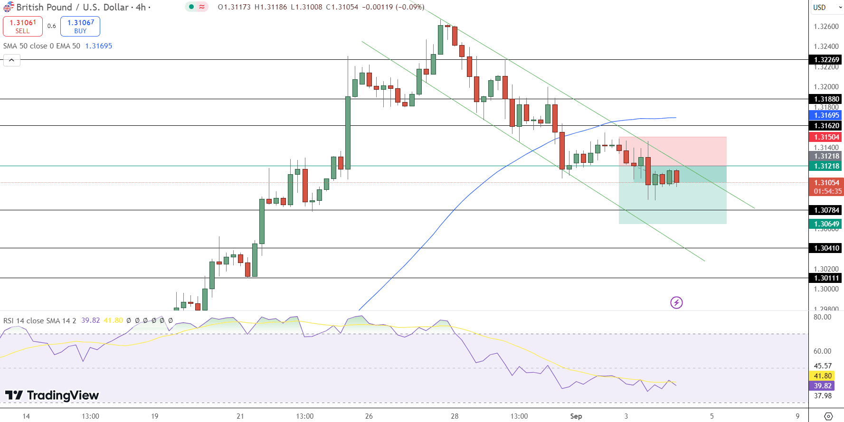Click the spread value 0.6
This screenshot has width=844, height=422.
point(52,26)
